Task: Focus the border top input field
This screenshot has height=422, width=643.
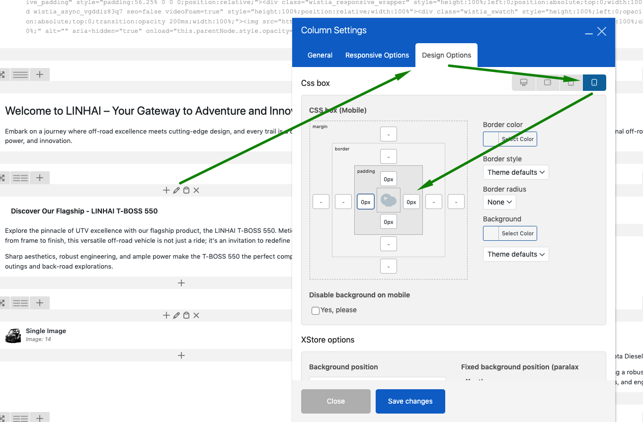Action: 389,156
